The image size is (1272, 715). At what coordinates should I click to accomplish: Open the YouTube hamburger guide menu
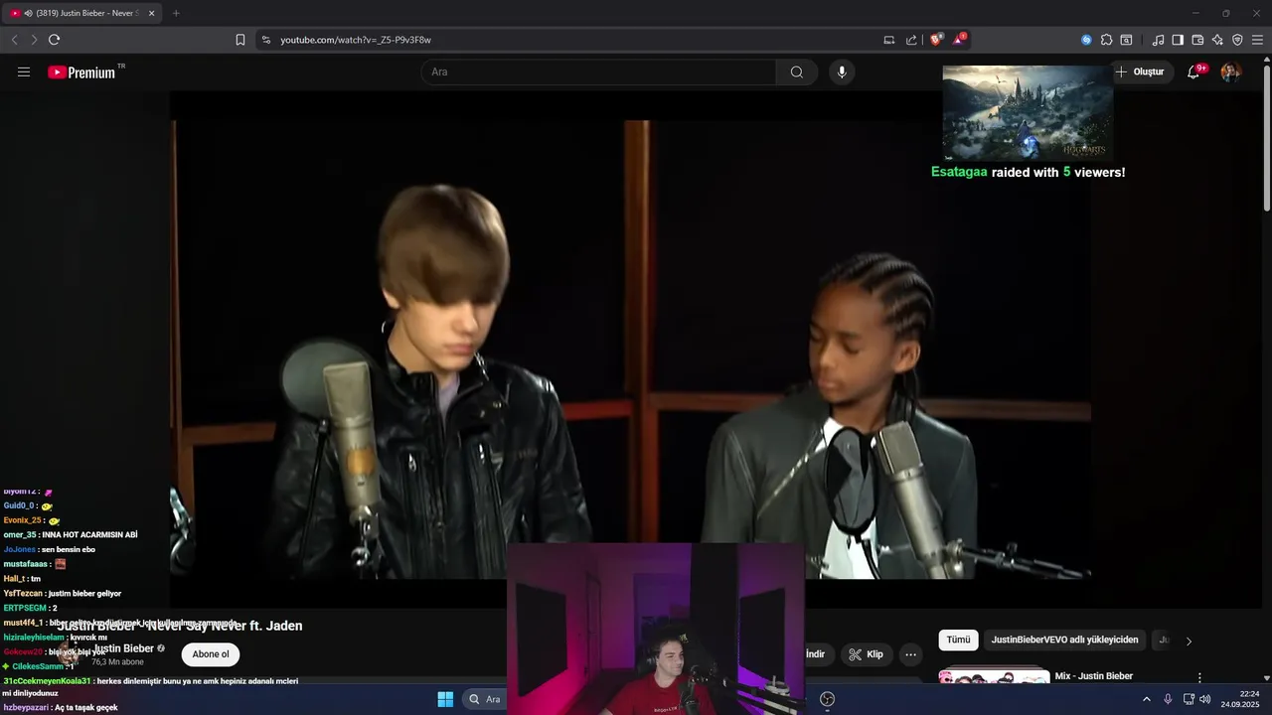24,72
